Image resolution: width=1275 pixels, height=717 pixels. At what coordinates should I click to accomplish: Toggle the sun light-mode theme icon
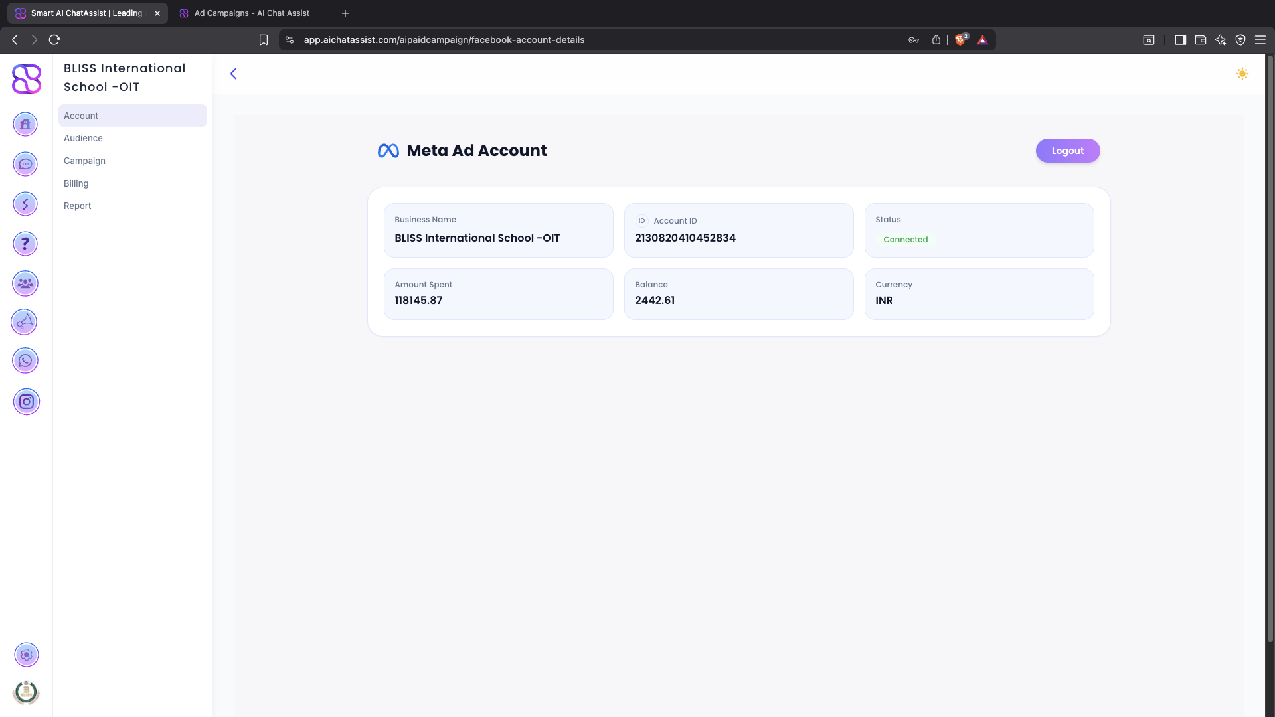coord(1242,74)
